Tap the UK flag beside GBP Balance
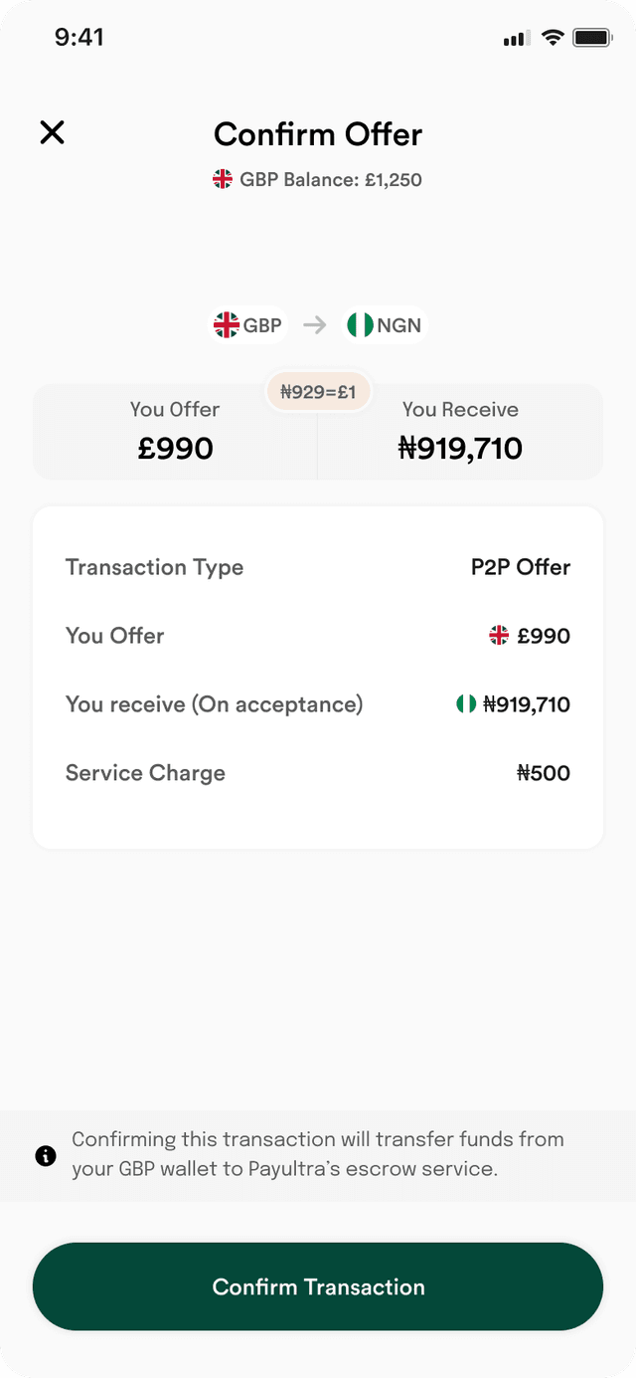 pyautogui.click(x=223, y=179)
